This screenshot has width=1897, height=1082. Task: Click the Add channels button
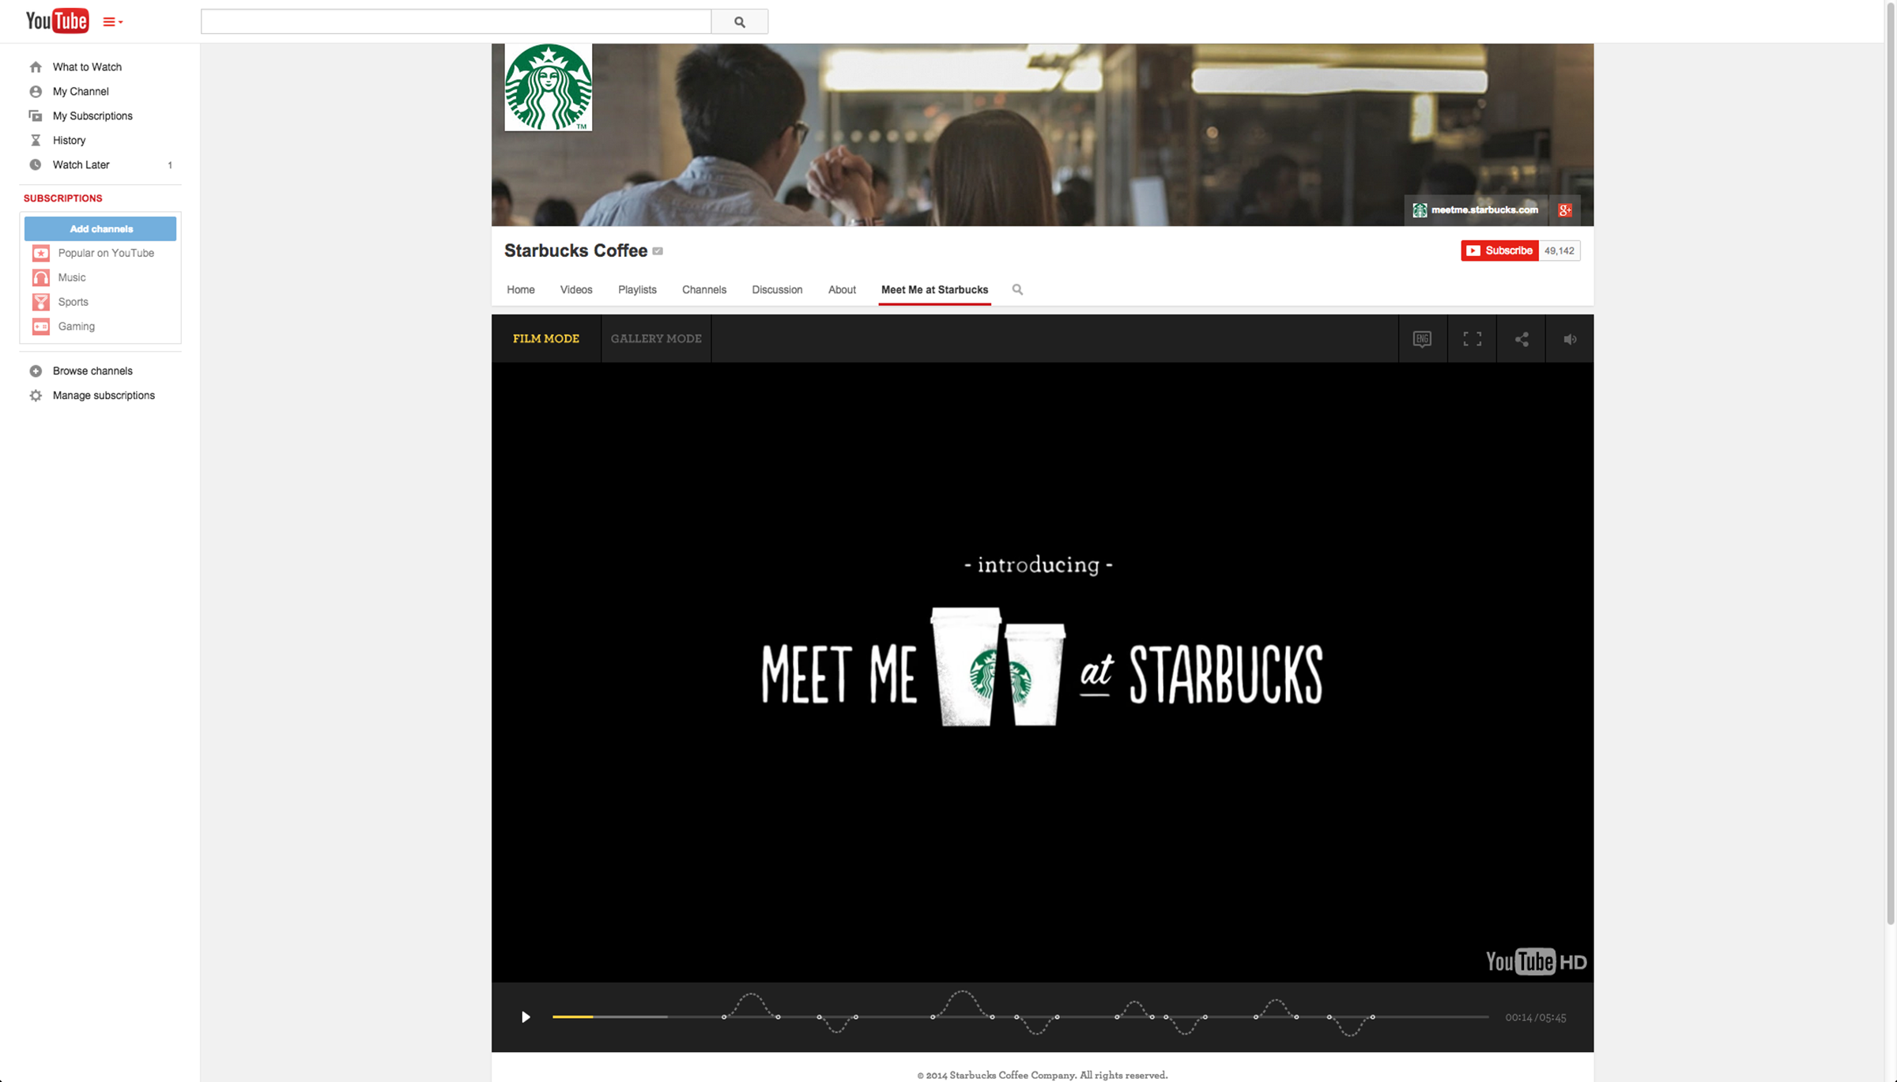point(100,229)
